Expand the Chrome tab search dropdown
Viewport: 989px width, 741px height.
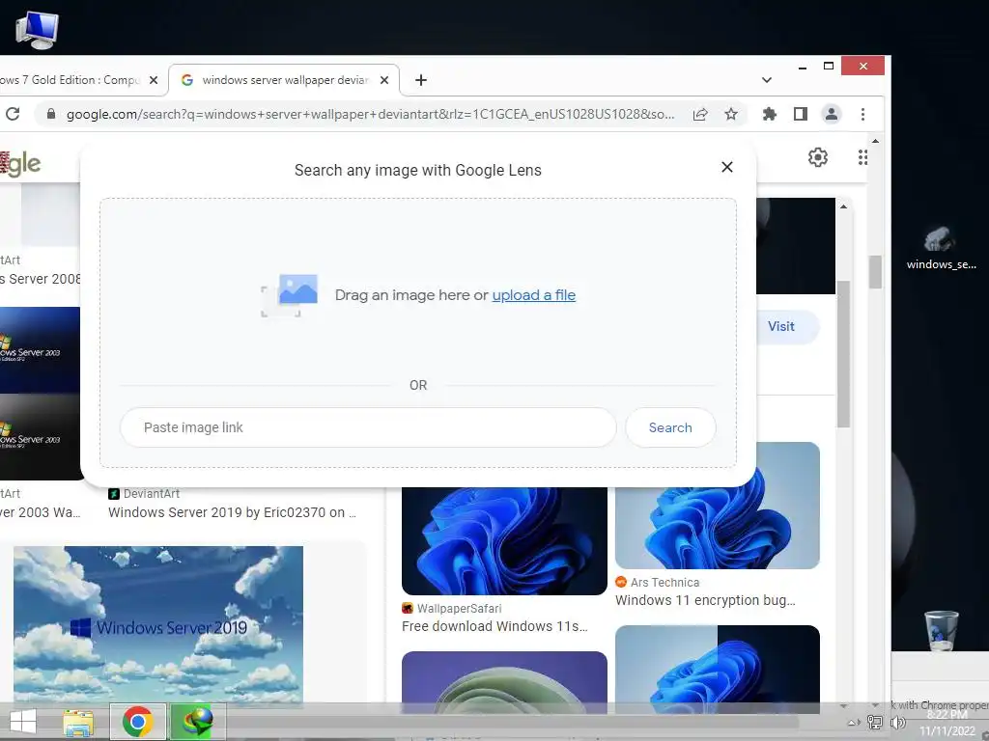tap(767, 80)
